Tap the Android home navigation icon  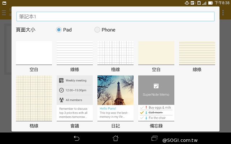coord(115,138)
